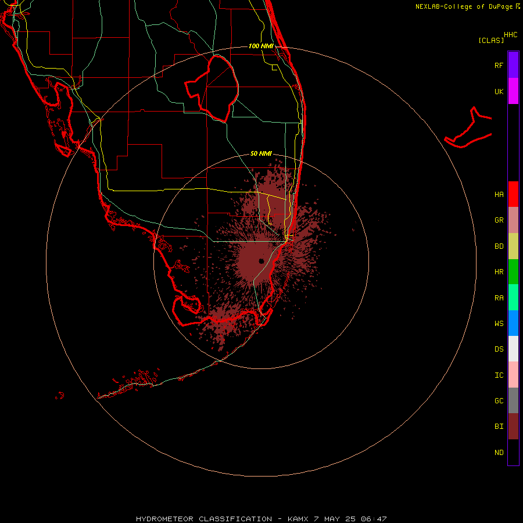Click Lake Okeechobee outline on map
The image size is (523, 523).
(x=212, y=89)
